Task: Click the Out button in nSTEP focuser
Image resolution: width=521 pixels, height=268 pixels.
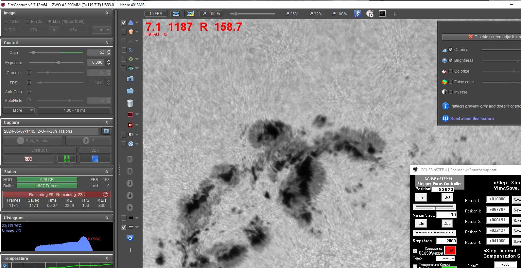Action: pyautogui.click(x=447, y=197)
